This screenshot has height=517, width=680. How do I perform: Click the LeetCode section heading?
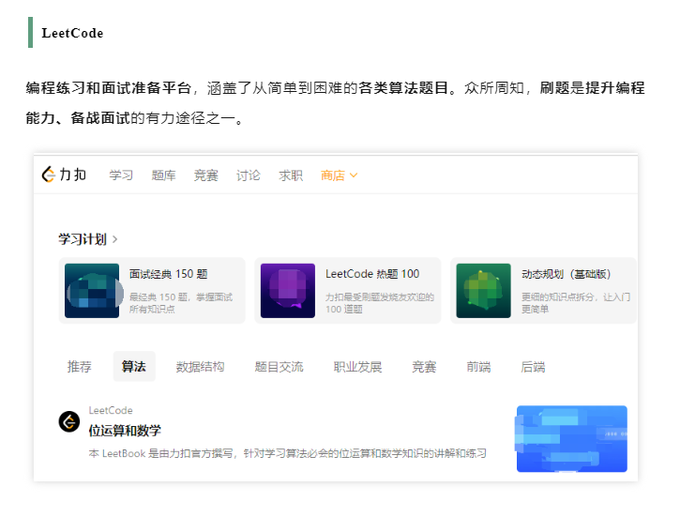(x=72, y=33)
